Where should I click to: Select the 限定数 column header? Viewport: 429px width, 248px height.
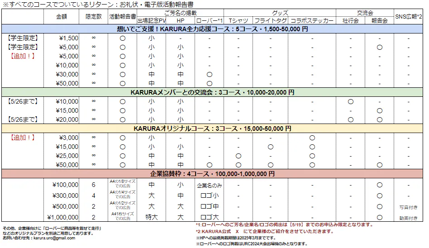coord(94,16)
